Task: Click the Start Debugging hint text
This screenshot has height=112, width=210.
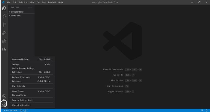Action: tap(115, 86)
